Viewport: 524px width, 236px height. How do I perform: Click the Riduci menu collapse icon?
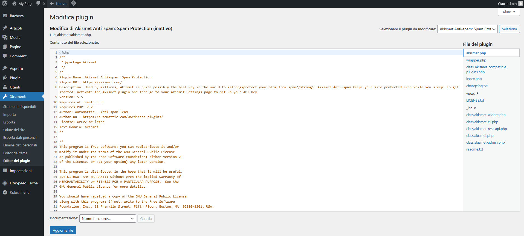pyautogui.click(x=5, y=192)
